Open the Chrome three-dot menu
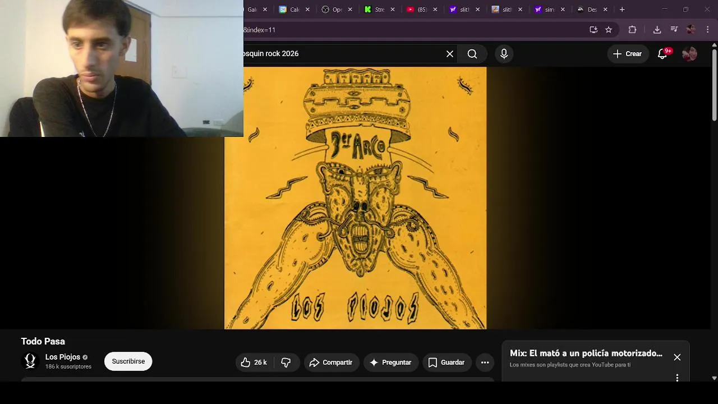 pyautogui.click(x=707, y=30)
